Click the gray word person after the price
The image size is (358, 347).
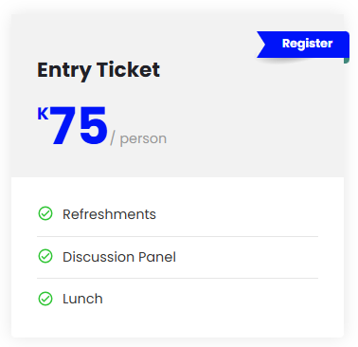pyautogui.click(x=143, y=139)
